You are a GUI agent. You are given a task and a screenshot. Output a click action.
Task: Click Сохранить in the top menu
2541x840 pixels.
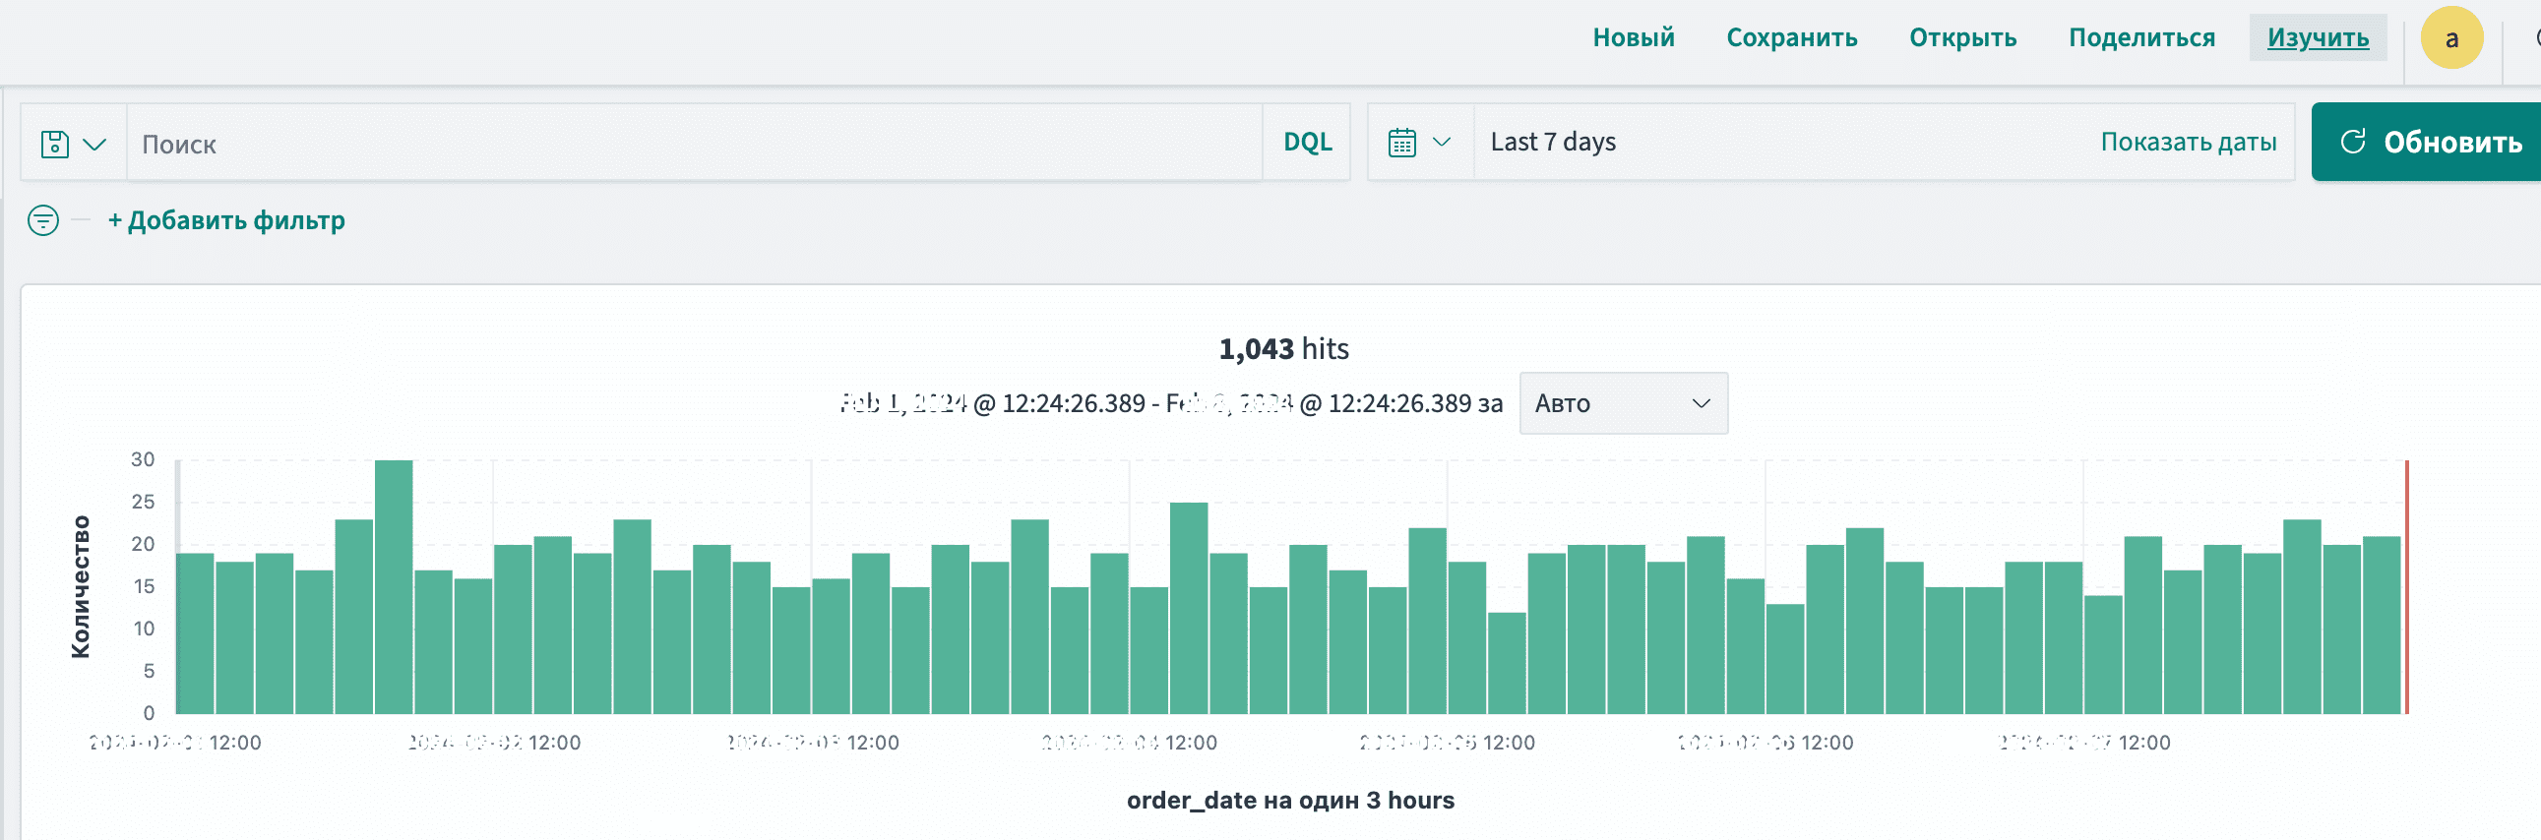1790,37
